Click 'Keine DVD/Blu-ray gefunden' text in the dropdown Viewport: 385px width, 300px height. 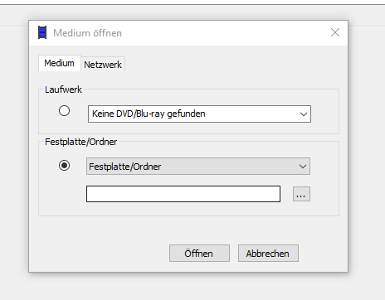[149, 114]
